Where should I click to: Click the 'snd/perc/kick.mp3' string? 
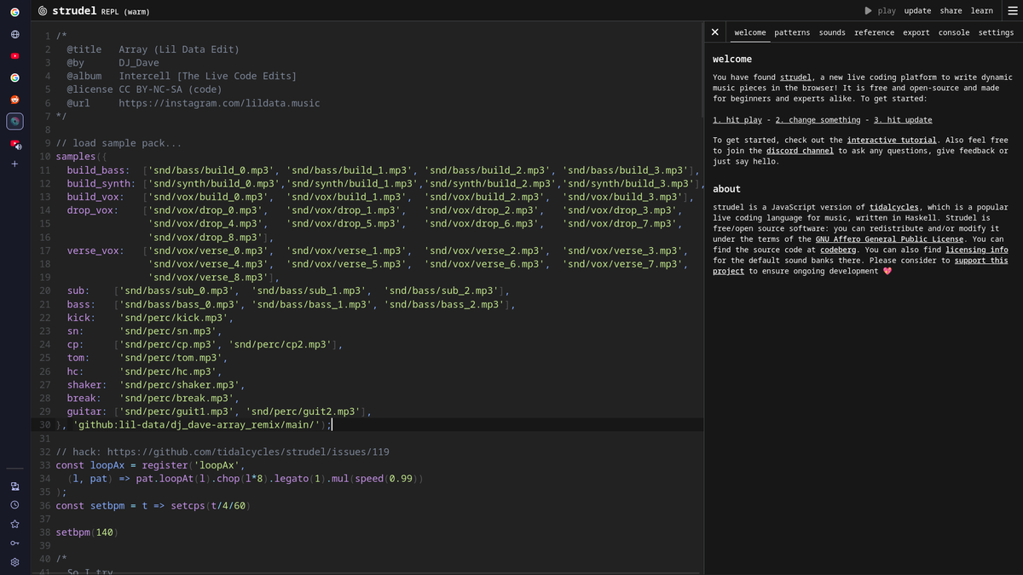click(175, 317)
